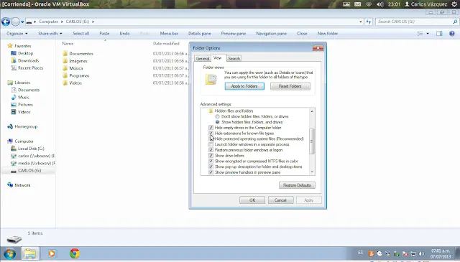460x262 pixels.
Task: Confirm Folder Options with OK
Action: [x=252, y=200]
